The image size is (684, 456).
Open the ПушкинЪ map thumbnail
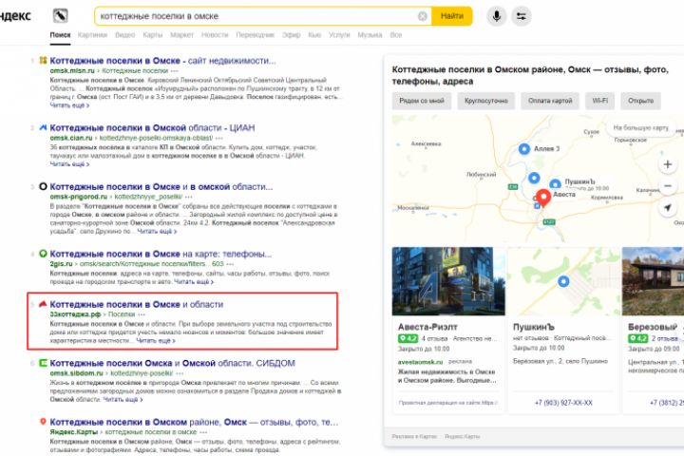(563, 281)
